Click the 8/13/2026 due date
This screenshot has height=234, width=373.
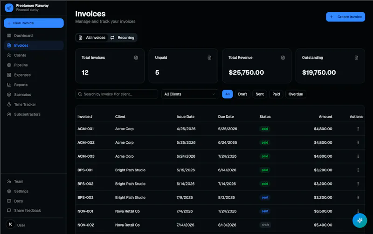[x=227, y=225]
